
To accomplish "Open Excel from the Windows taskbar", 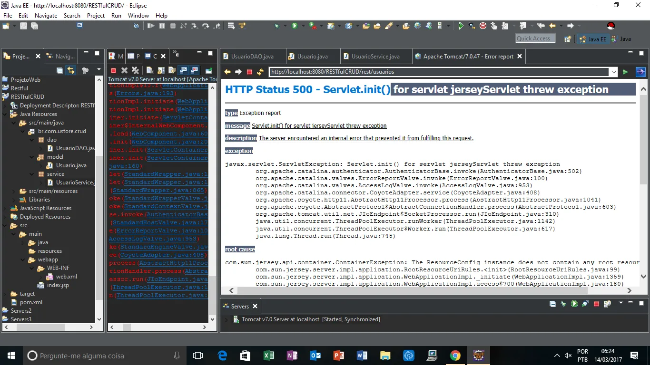I will 268,355.
